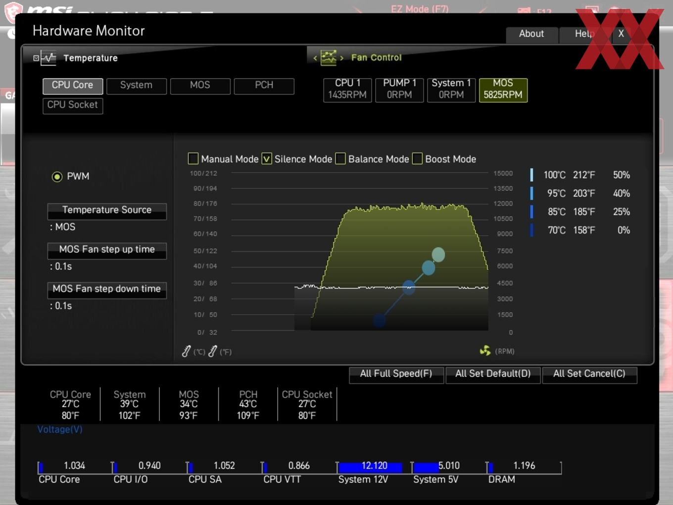This screenshot has height=505, width=673.
Task: Select the System 1 fan tab
Action: (451, 90)
